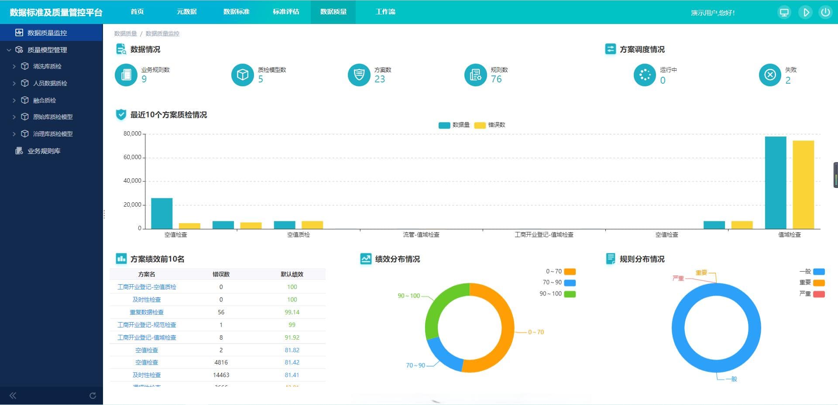This screenshot has height=405, width=838.
Task: Toggle 0~70 legend in 绩效分布 chart
Action: (x=561, y=272)
